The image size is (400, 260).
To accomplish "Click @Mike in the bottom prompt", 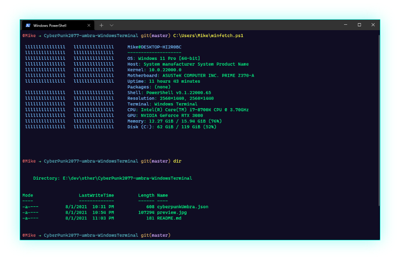I will pos(29,235).
